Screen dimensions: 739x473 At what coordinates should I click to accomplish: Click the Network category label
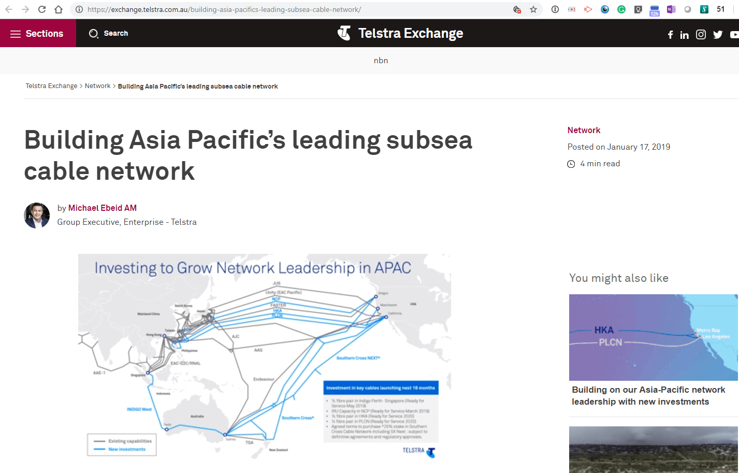(584, 130)
